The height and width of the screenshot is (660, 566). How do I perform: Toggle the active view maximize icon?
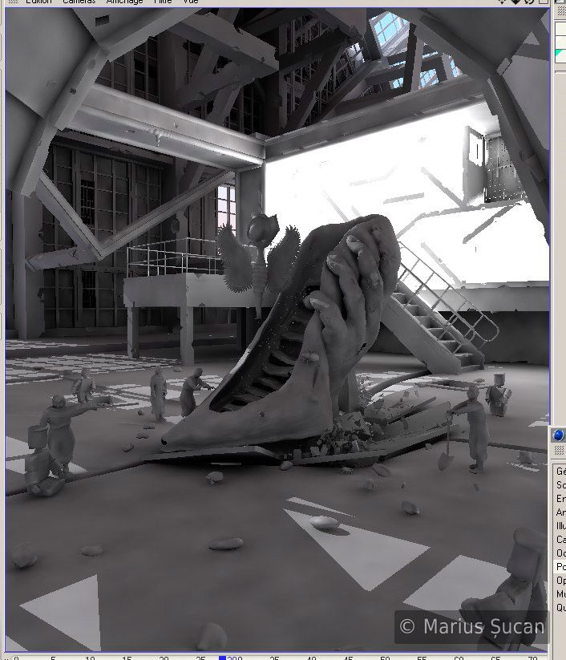tap(544, 2)
